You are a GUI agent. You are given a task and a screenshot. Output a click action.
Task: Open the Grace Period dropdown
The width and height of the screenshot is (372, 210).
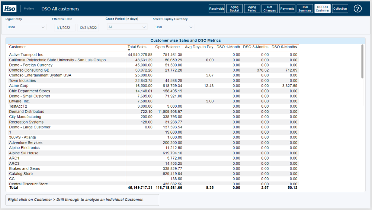[x=126, y=27]
